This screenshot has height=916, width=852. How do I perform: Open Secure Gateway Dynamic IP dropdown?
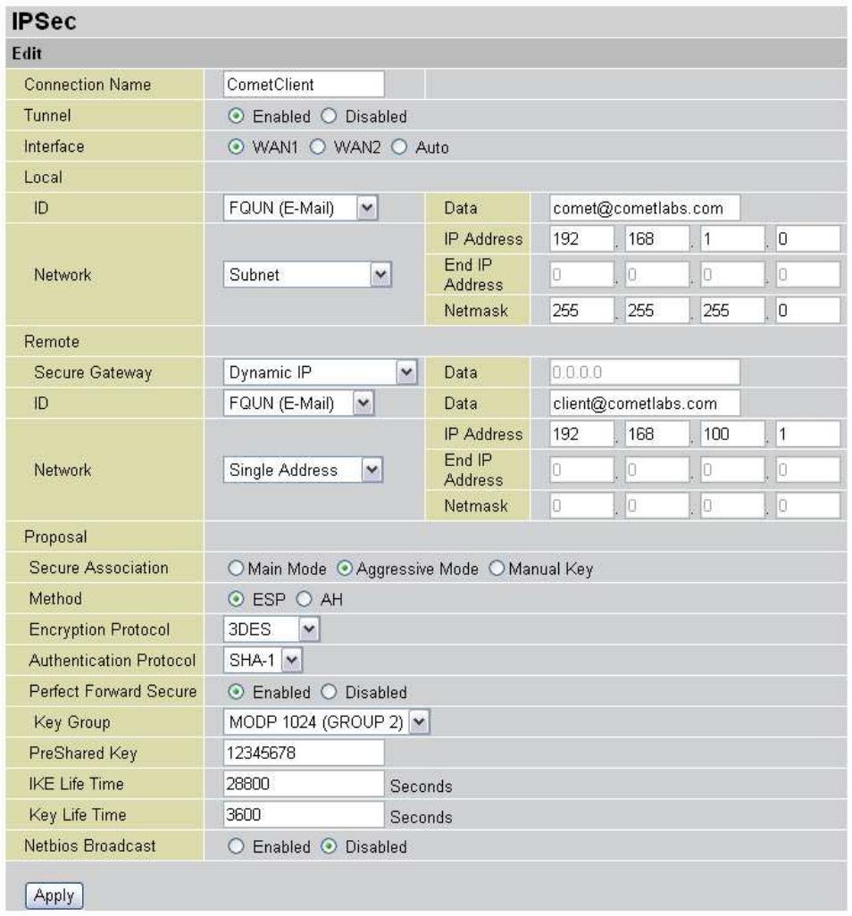tap(321, 372)
